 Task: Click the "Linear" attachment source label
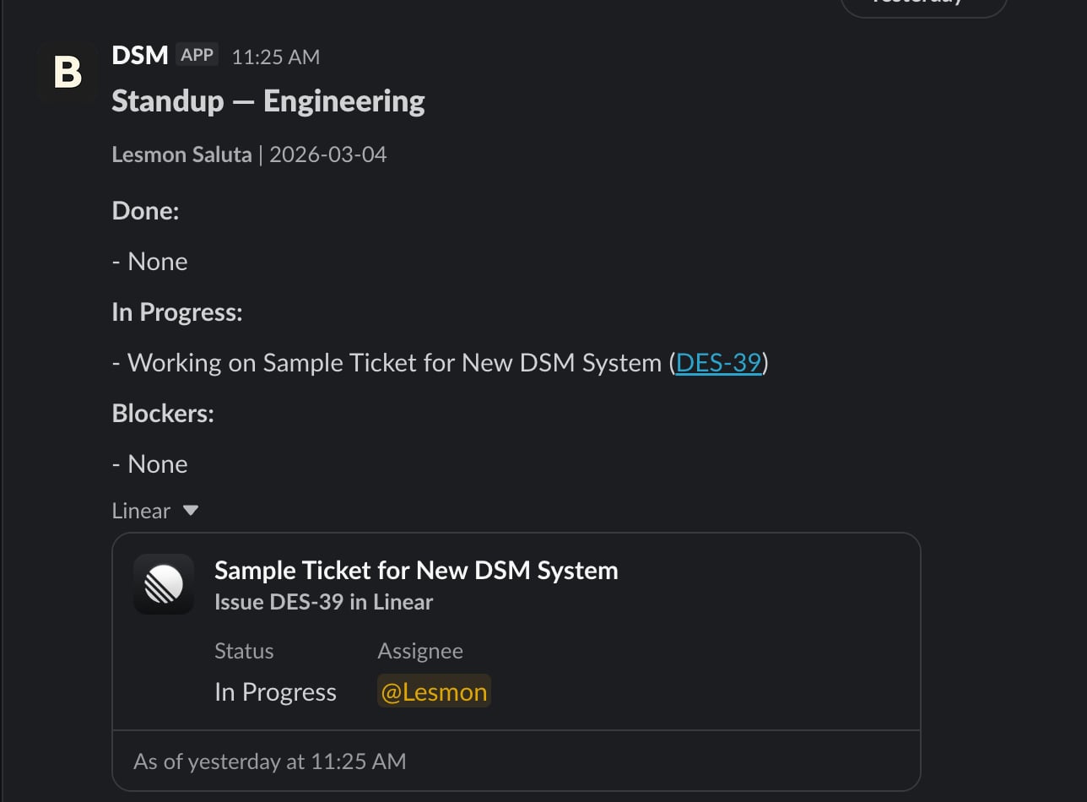141,511
